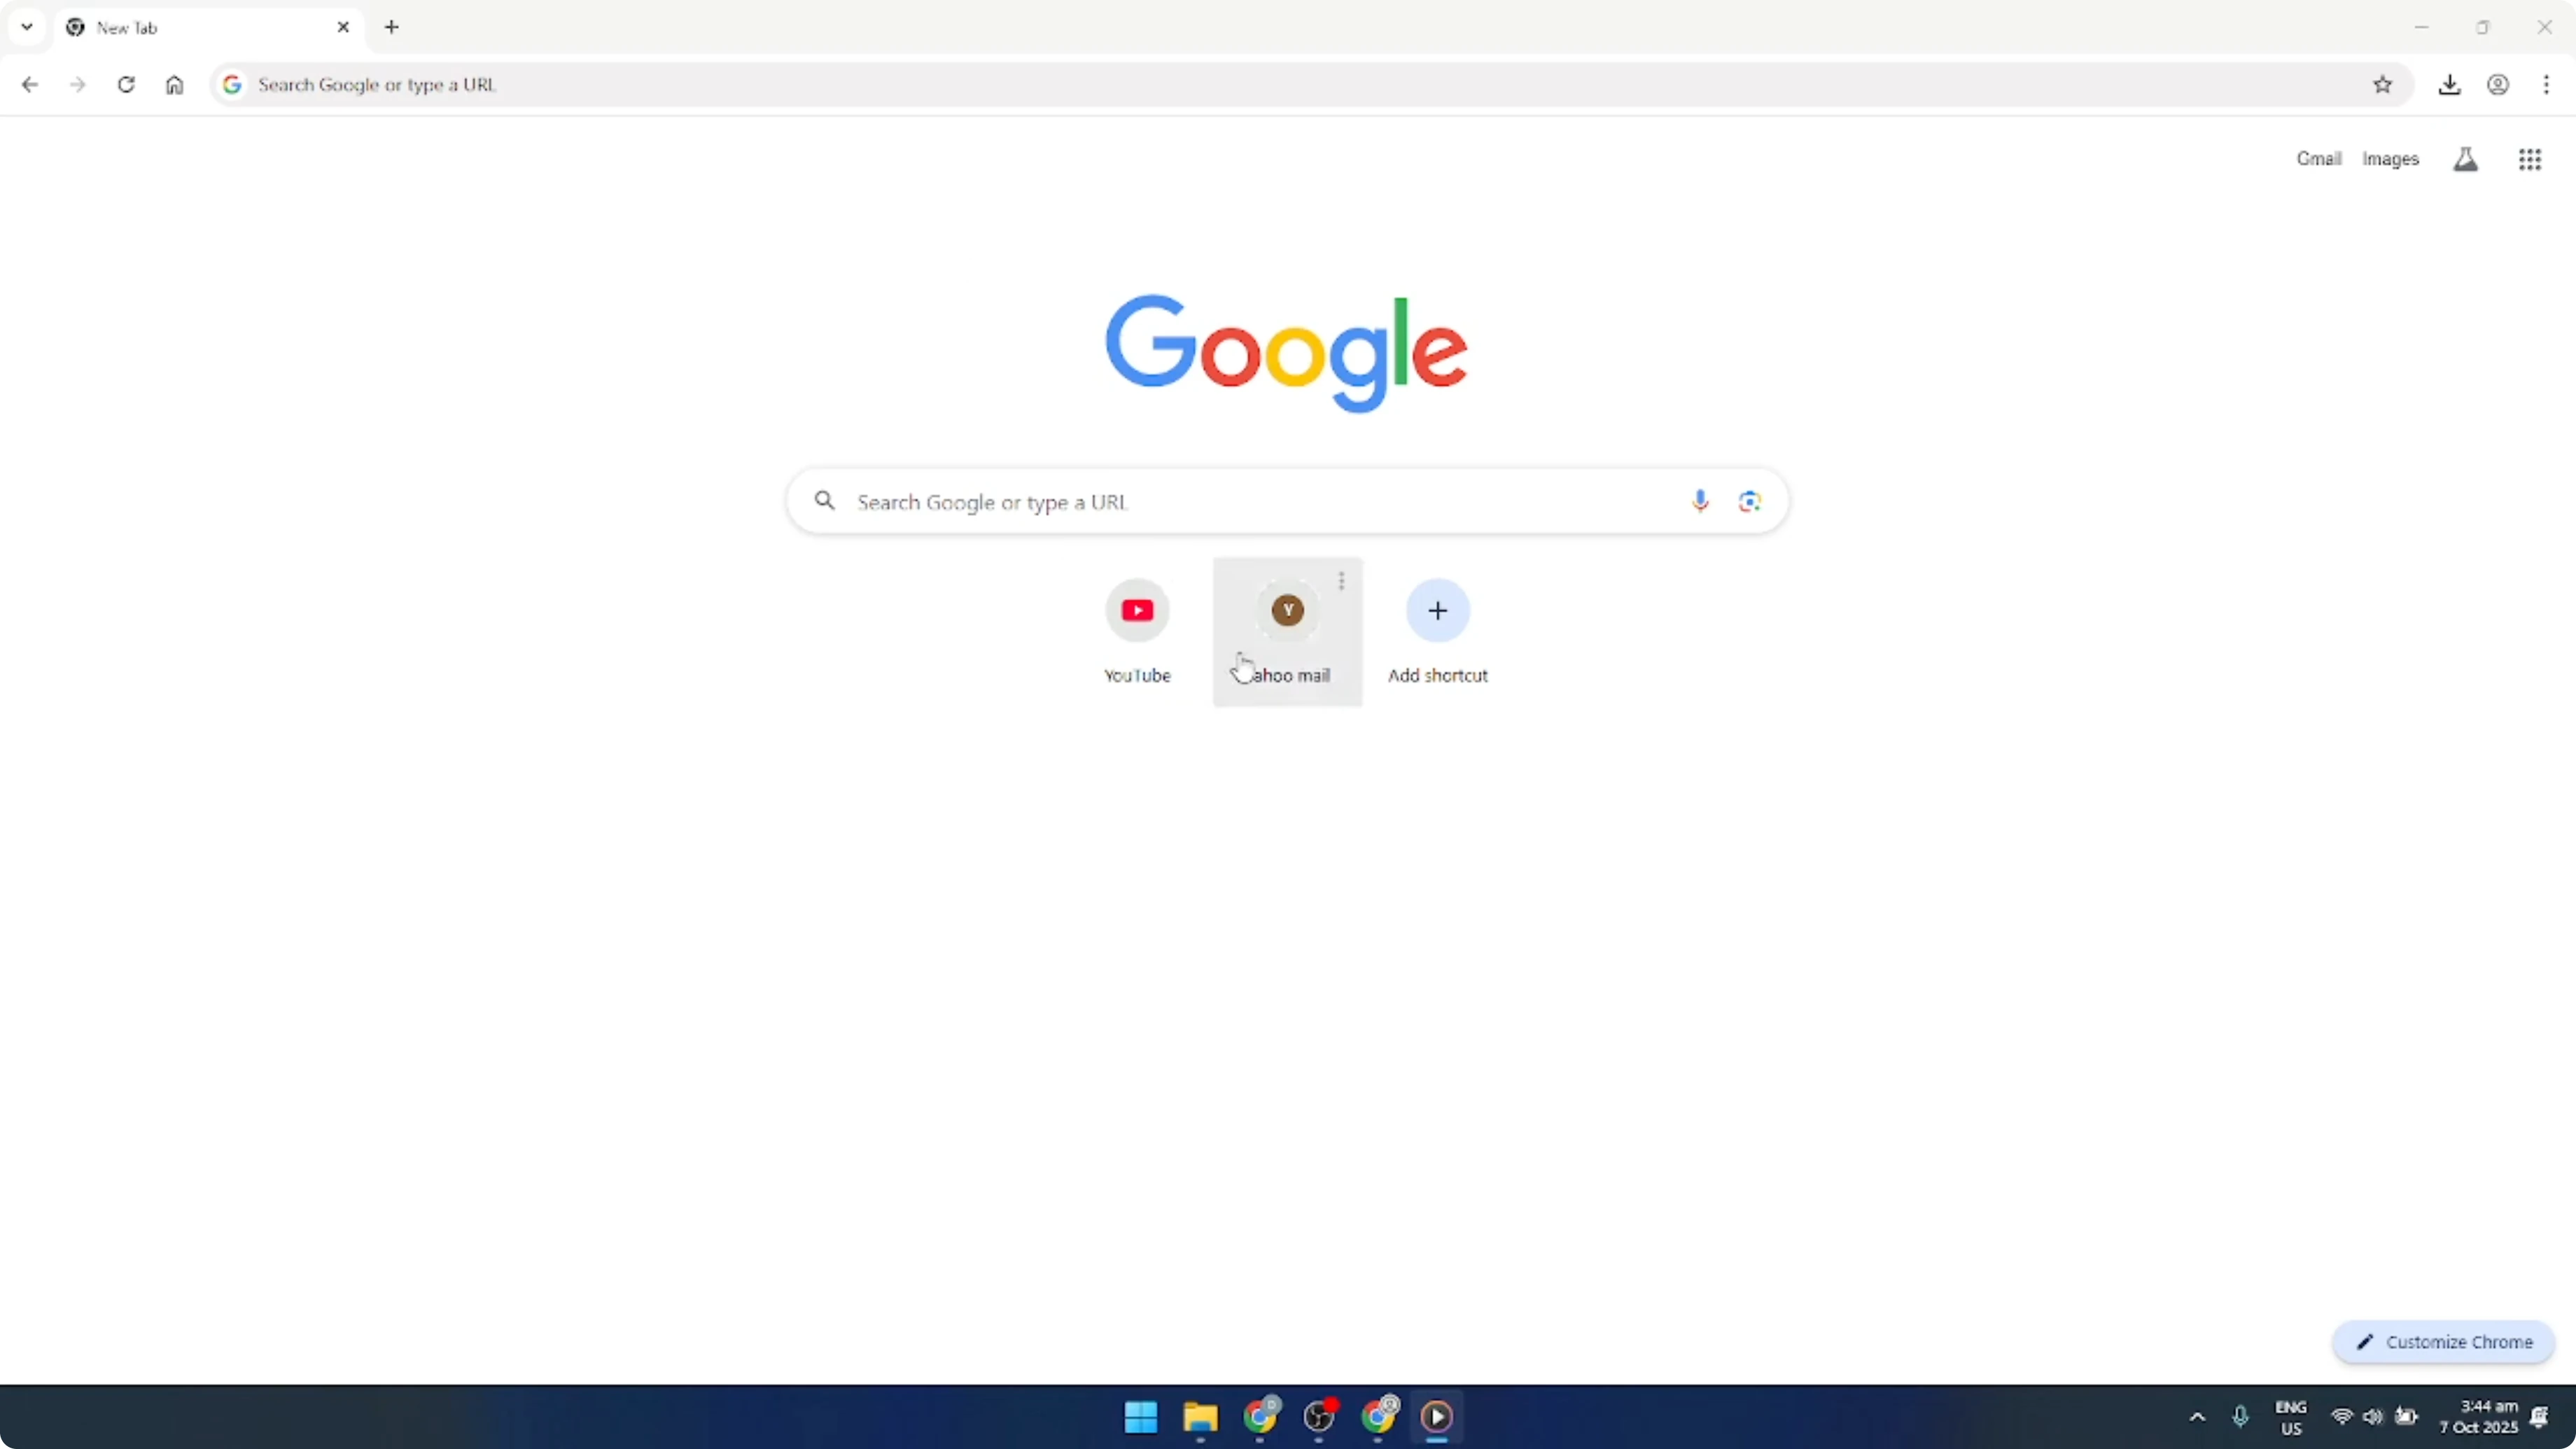Image resolution: width=2576 pixels, height=1449 pixels.
Task: Open the notifications bell icon
Action: [x=2540, y=1417]
